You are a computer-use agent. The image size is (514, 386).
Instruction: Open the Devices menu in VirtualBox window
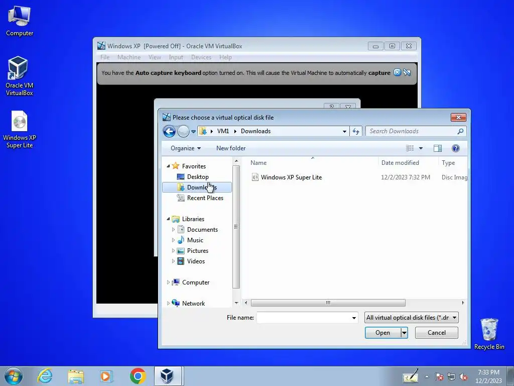(201, 57)
